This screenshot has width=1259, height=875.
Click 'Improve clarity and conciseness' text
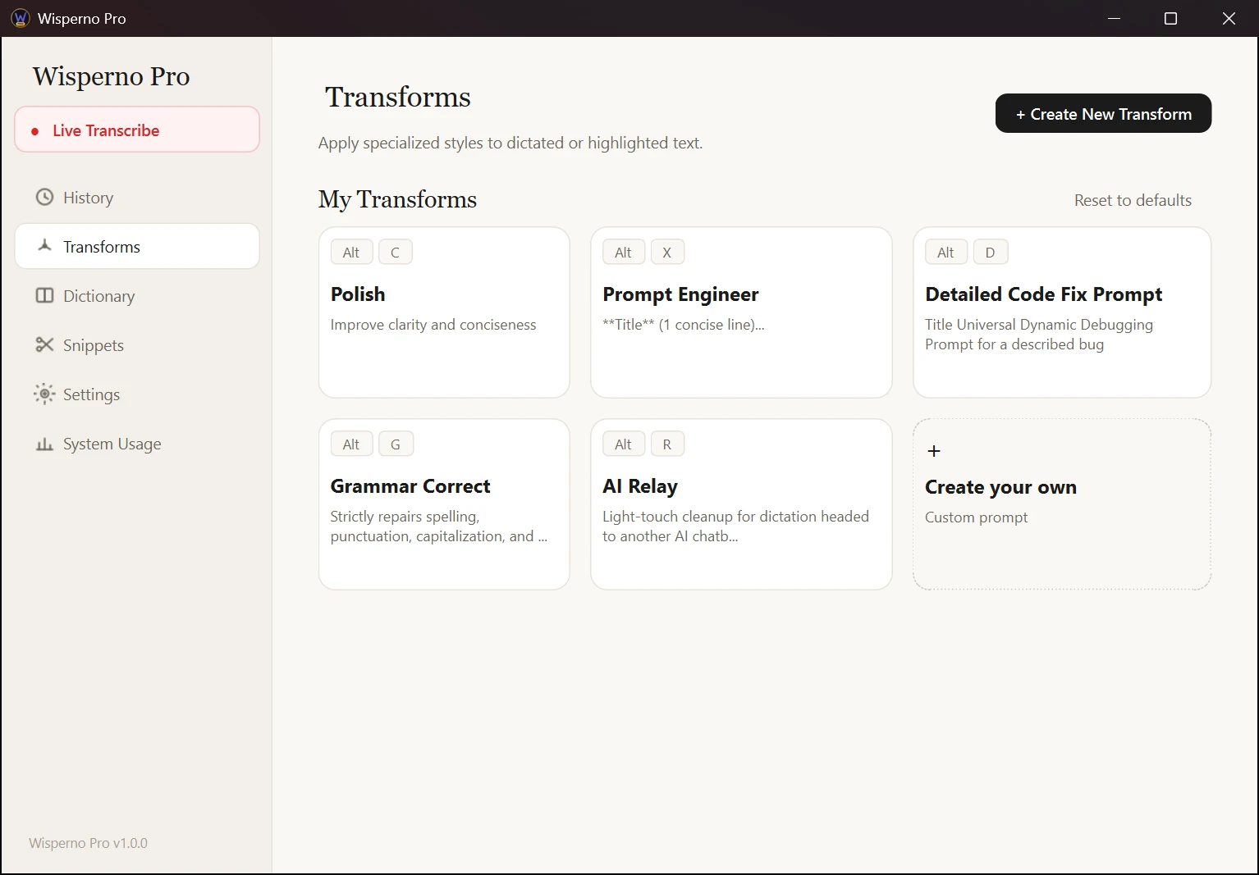pos(433,325)
